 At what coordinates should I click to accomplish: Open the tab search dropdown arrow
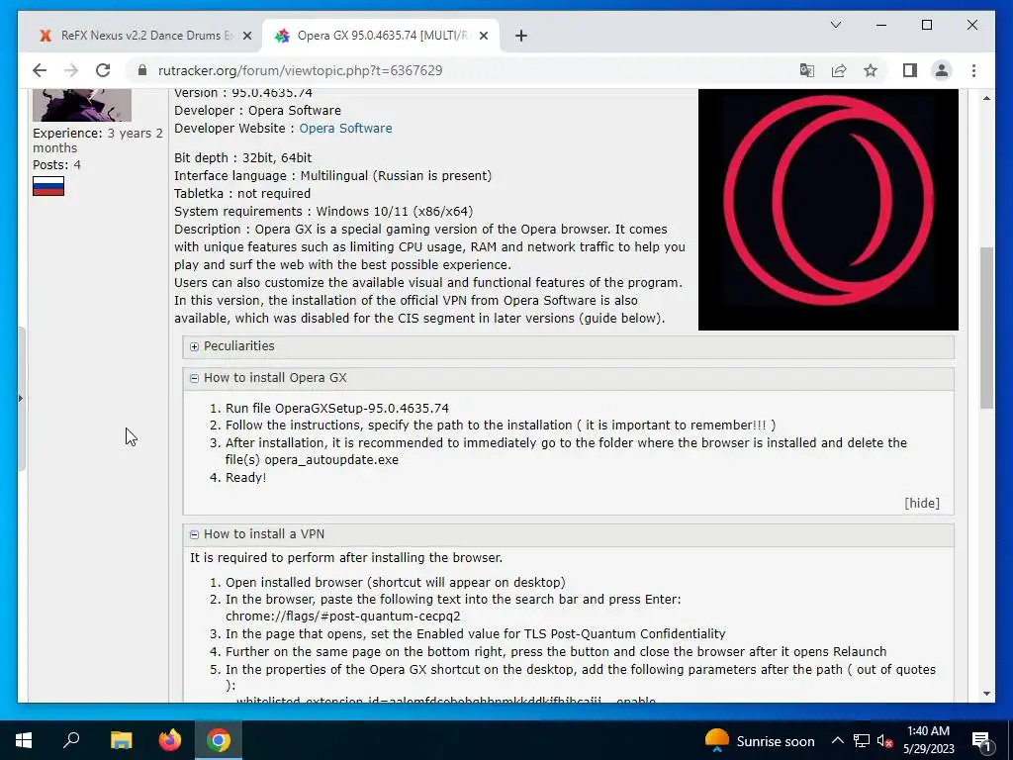tap(835, 25)
